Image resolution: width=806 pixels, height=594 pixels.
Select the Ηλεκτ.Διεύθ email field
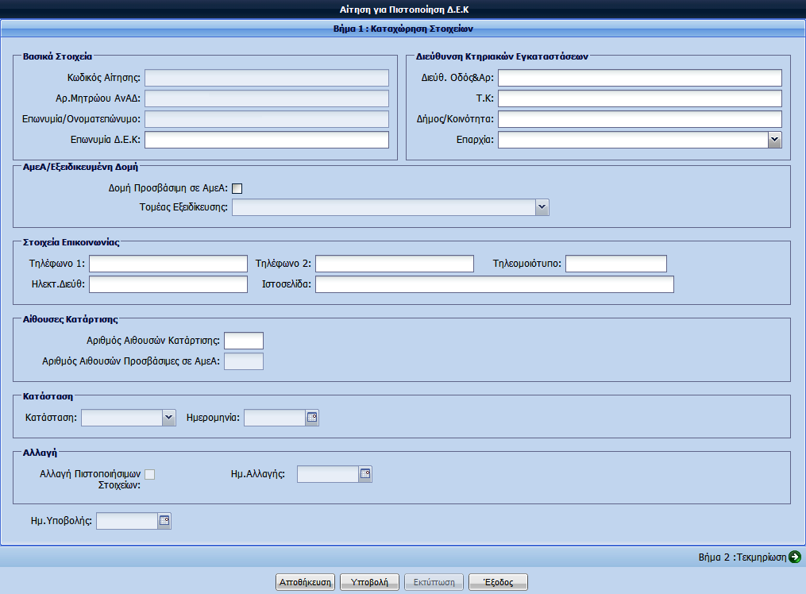pyautogui.click(x=168, y=284)
